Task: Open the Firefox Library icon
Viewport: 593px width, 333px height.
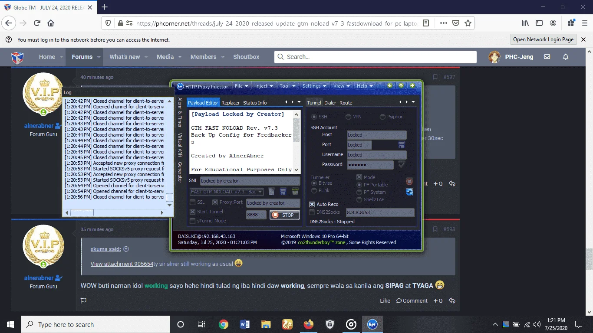Action: 525,23
